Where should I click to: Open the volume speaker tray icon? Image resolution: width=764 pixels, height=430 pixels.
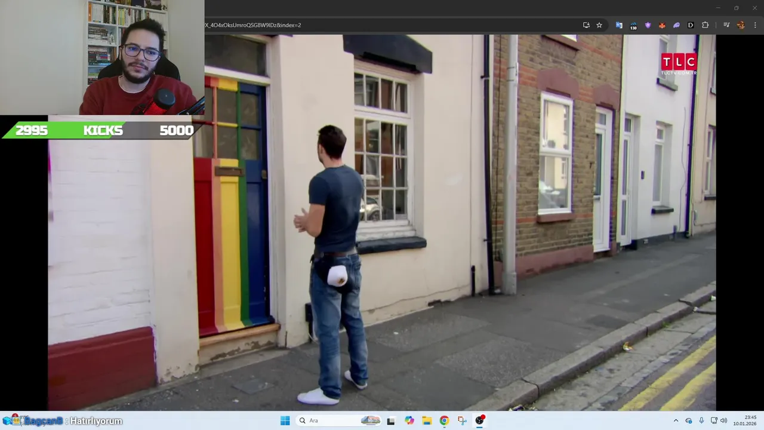coord(723,420)
